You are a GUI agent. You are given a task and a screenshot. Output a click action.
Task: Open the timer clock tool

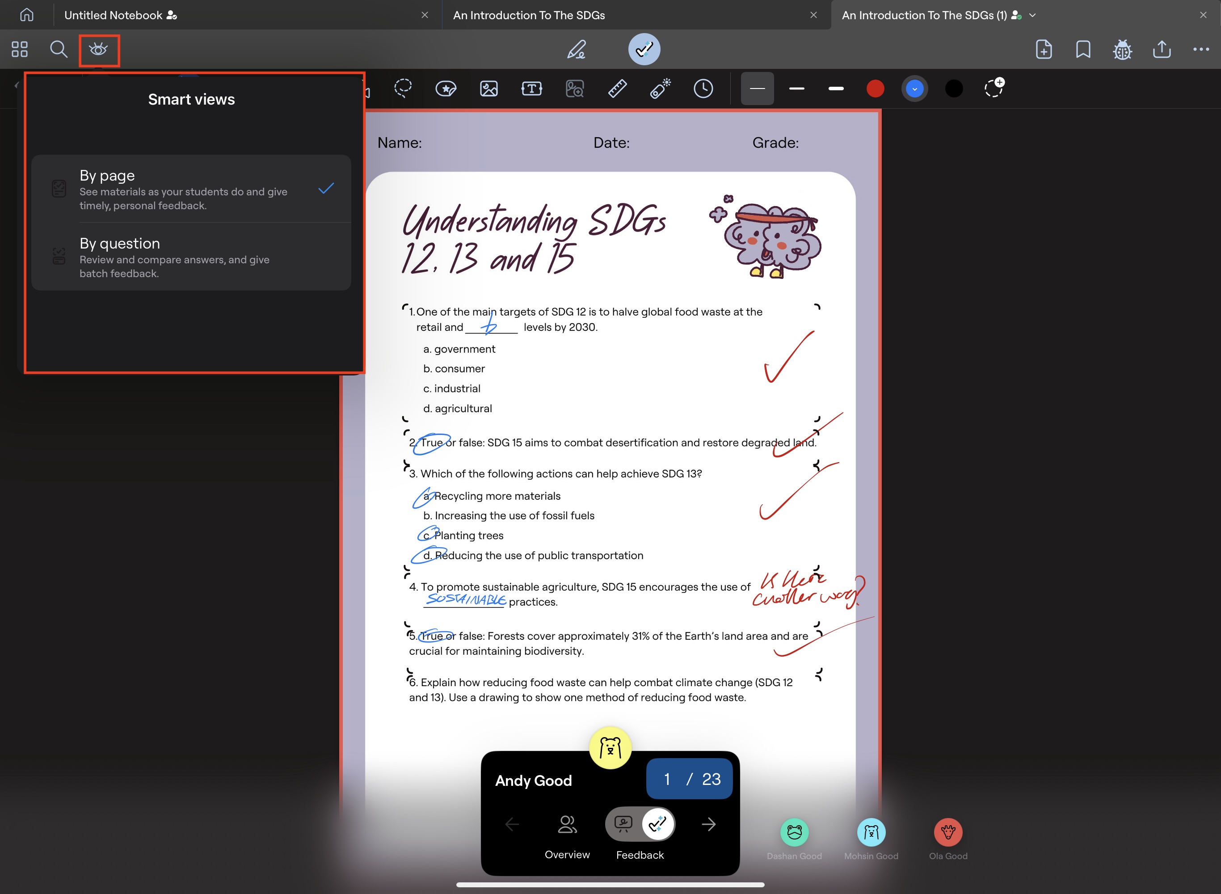click(703, 88)
